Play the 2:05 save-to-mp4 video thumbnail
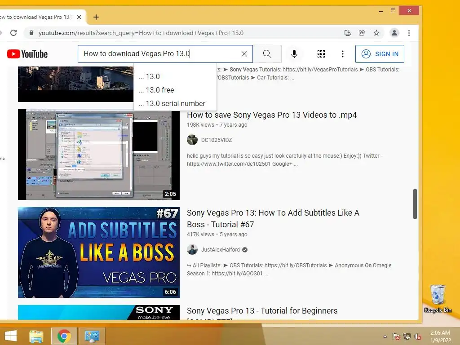Screen dimensions: 460x345 point(98,155)
